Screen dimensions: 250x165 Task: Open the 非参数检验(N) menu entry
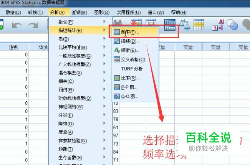[80, 140]
